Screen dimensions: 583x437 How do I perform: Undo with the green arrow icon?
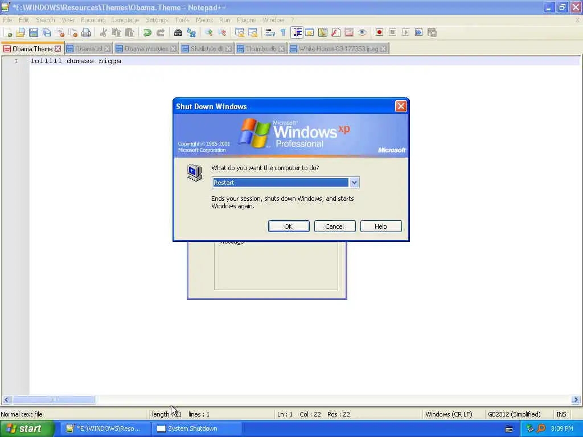147,32
